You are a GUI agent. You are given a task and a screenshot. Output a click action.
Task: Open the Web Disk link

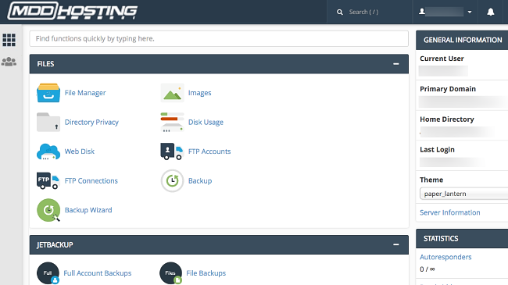[80, 151]
